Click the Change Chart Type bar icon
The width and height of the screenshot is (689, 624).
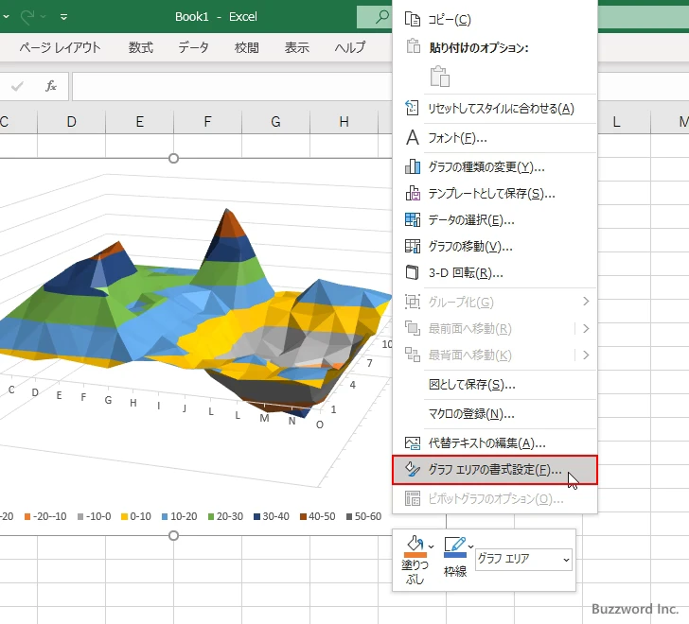point(413,166)
